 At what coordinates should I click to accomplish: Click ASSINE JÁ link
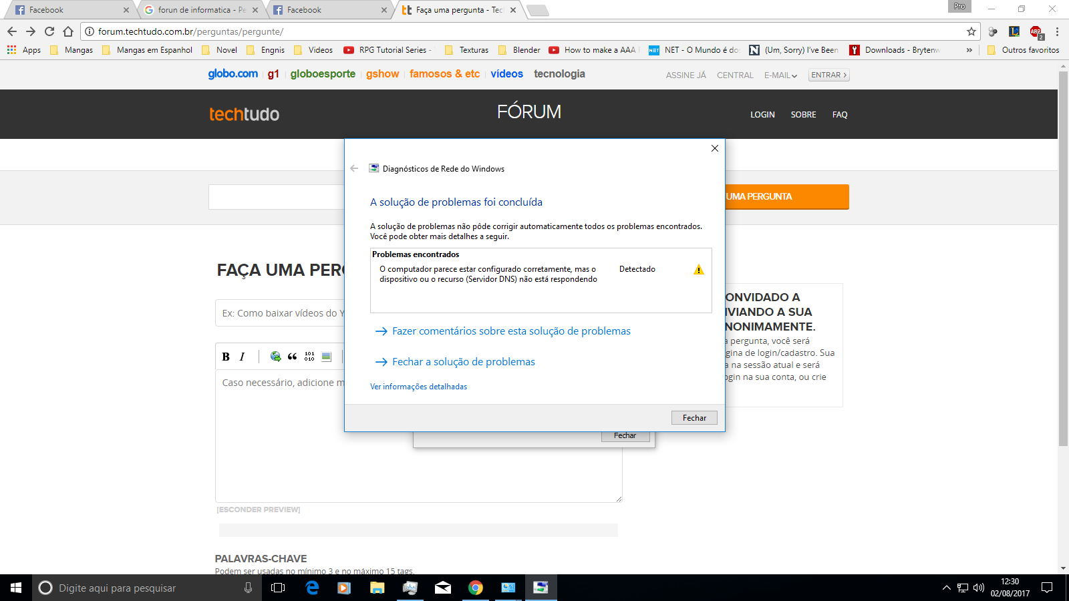[x=685, y=75]
